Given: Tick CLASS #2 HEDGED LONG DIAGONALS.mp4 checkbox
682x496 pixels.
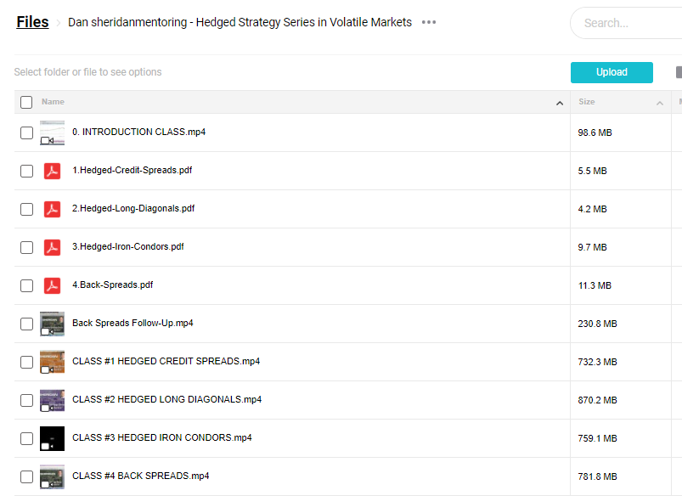Looking at the screenshot, I should 26,400.
